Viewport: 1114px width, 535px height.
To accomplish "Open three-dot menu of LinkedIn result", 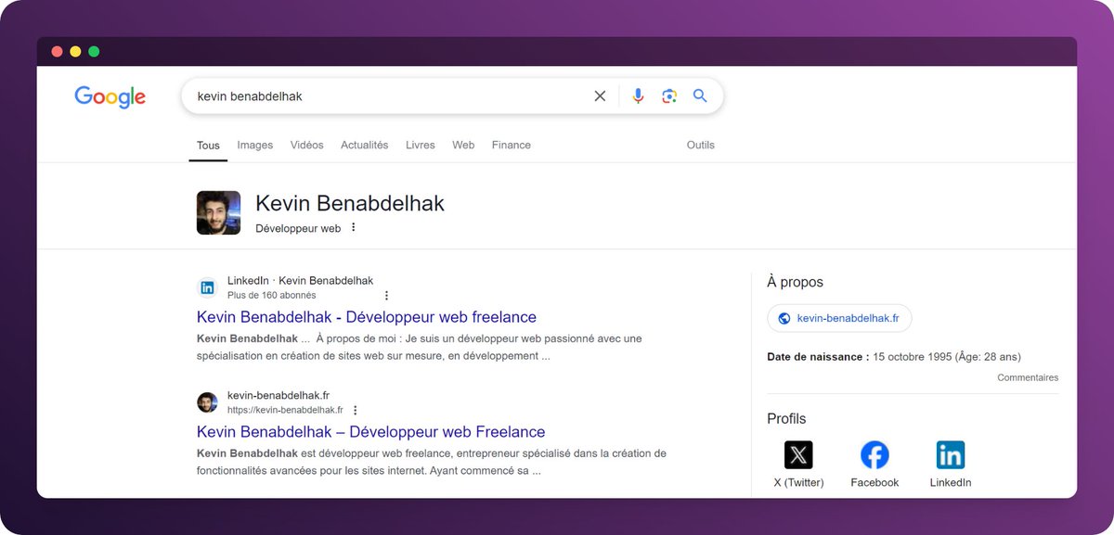I will [386, 296].
